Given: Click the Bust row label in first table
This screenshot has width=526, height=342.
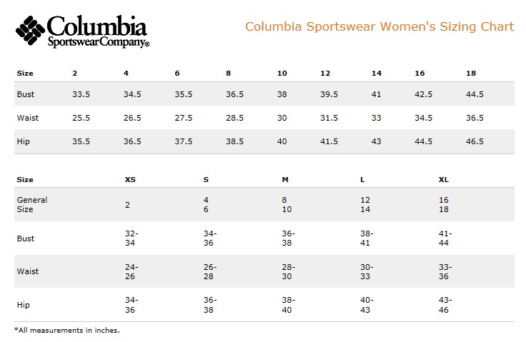Looking at the screenshot, I should pos(26,94).
